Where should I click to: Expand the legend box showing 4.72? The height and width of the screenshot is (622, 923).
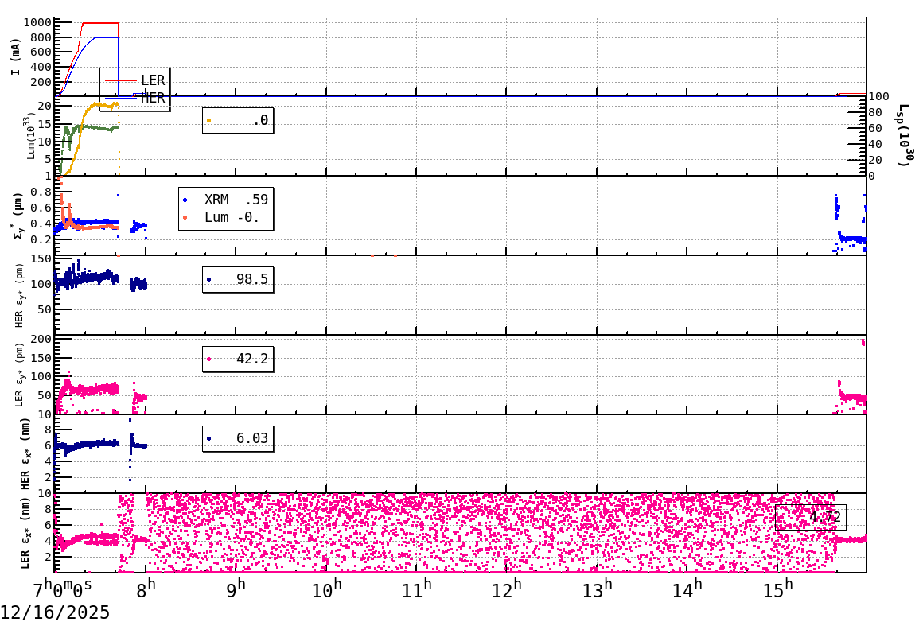(x=810, y=515)
